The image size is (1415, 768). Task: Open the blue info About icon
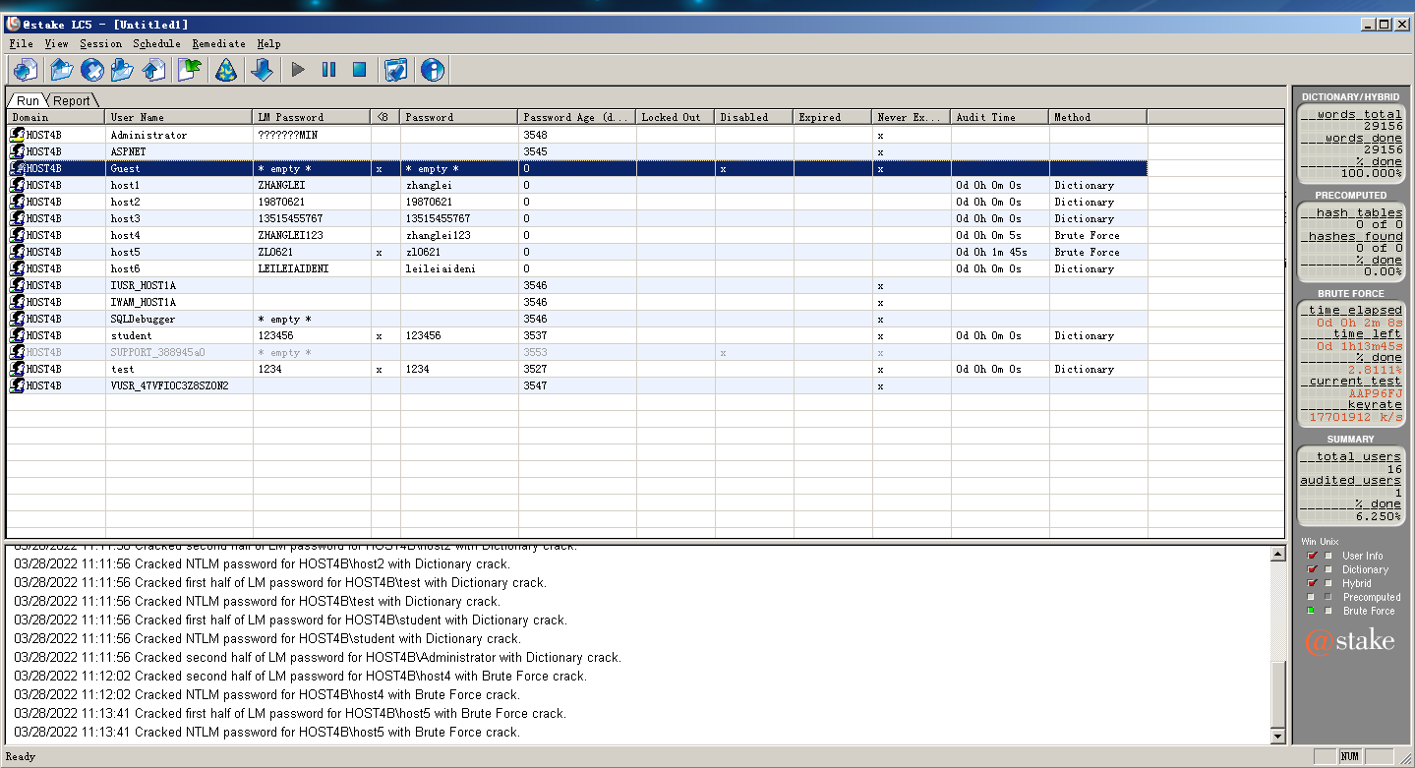433,70
